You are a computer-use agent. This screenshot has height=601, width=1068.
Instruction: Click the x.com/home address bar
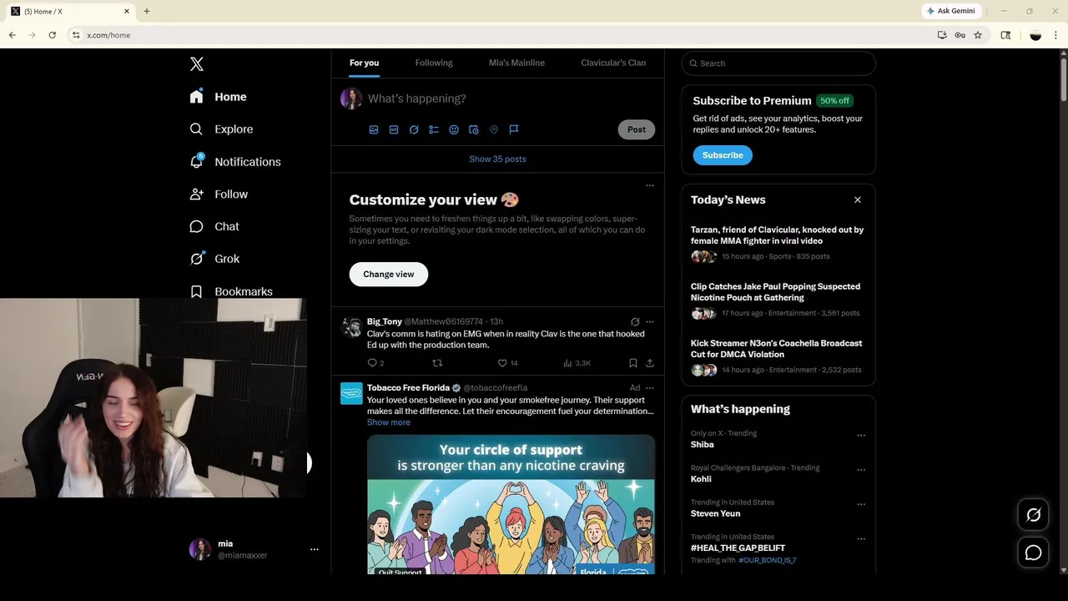pyautogui.click(x=501, y=35)
